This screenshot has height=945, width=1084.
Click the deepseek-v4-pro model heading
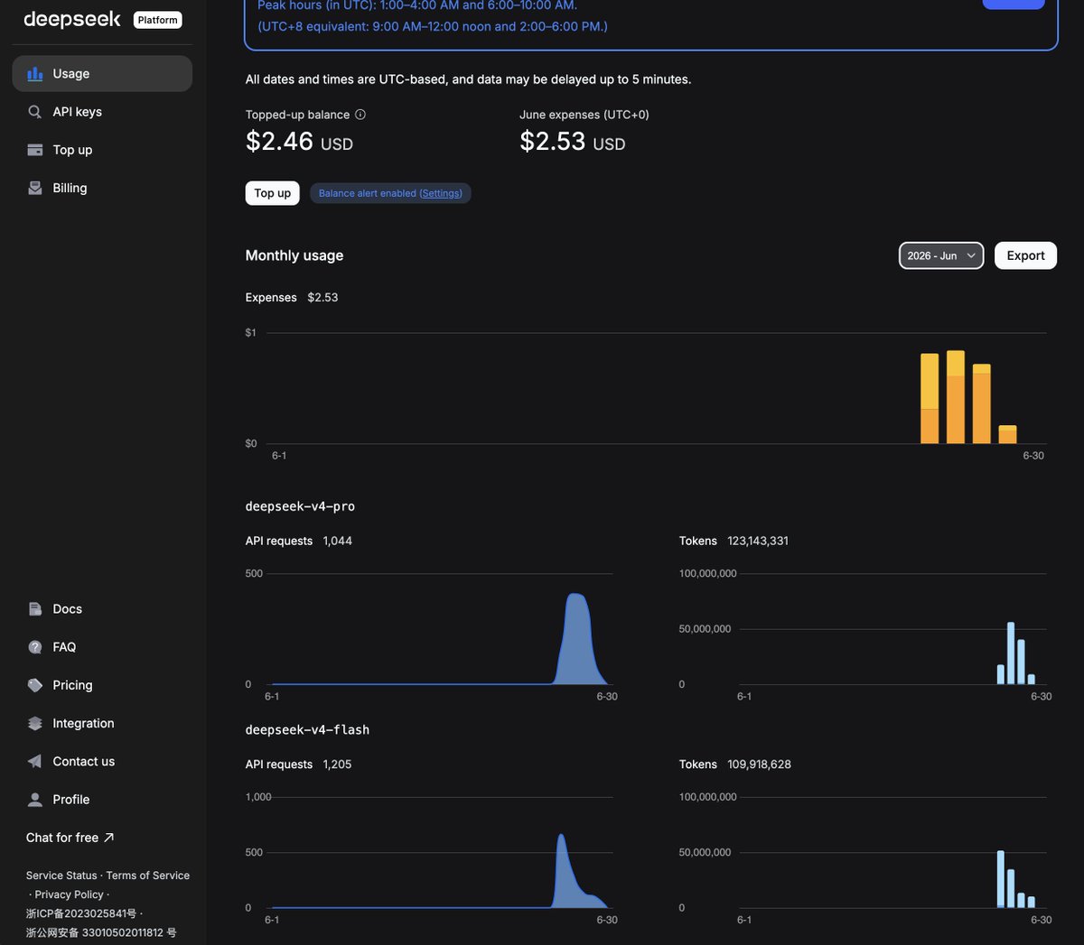tap(300, 506)
